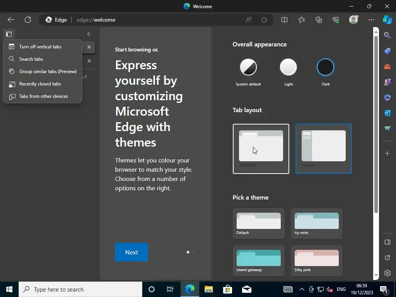Click the edge://welcome address bar
The height and width of the screenshot is (297, 396).
click(x=157, y=20)
